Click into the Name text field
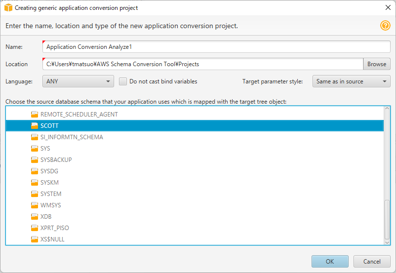Viewport: 396px width, 273px height. (x=216, y=47)
